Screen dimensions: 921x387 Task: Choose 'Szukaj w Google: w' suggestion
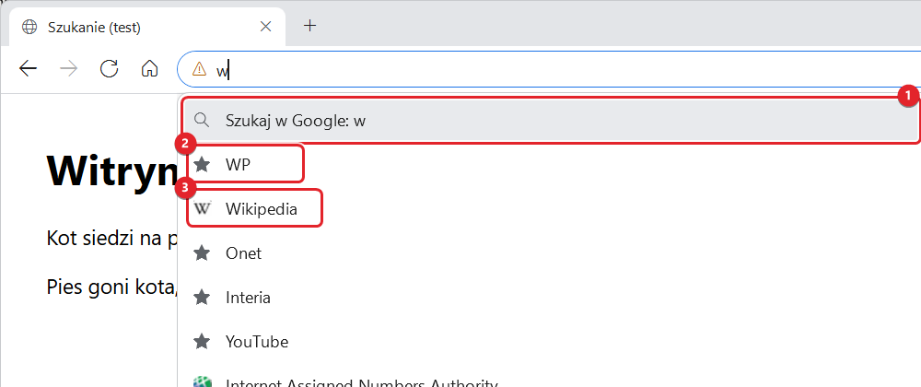click(x=551, y=121)
